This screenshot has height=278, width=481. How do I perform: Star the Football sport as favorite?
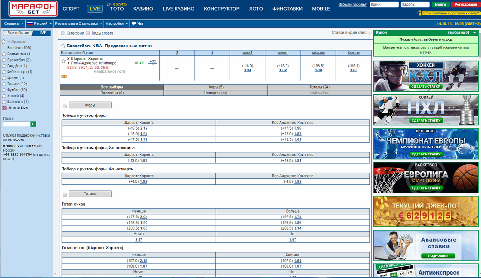point(4,90)
